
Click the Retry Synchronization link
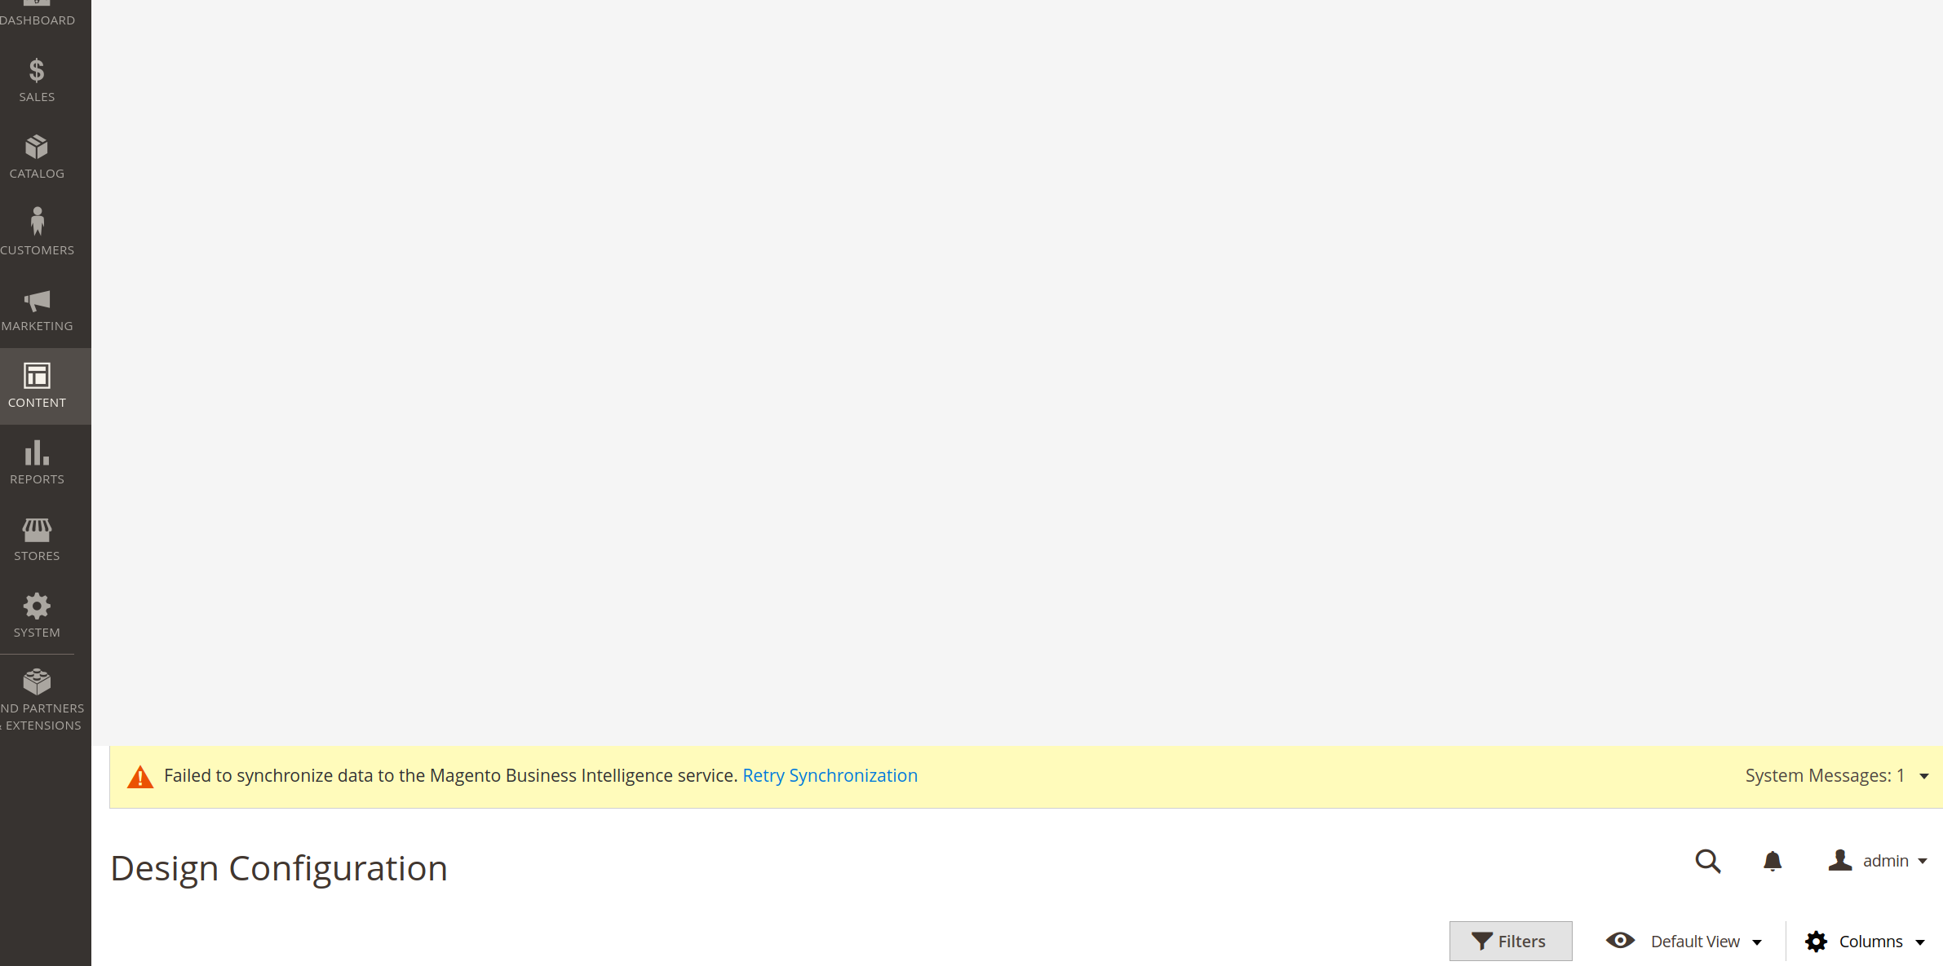tap(830, 775)
